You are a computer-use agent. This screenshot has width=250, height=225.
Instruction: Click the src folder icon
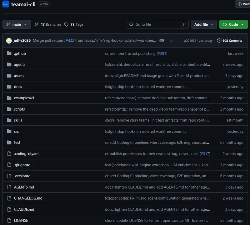[9, 131]
